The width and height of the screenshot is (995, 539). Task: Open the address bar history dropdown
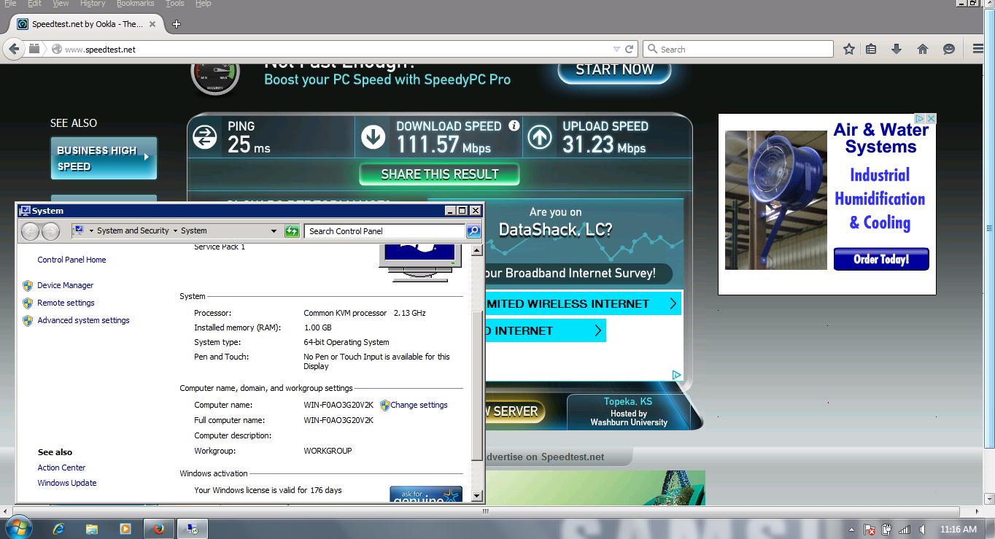click(616, 49)
